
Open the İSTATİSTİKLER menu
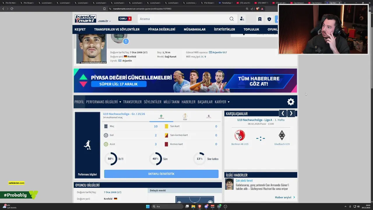tap(224, 29)
